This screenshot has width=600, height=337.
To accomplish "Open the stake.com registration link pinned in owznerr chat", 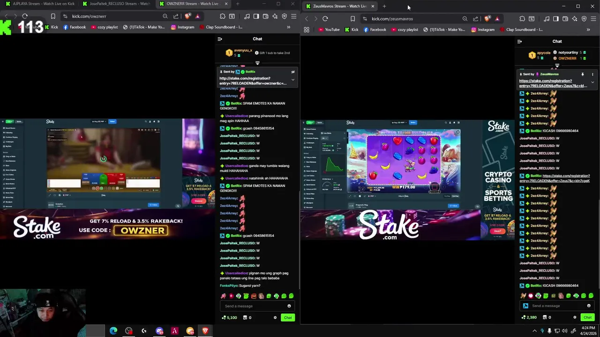I will pyautogui.click(x=253, y=81).
